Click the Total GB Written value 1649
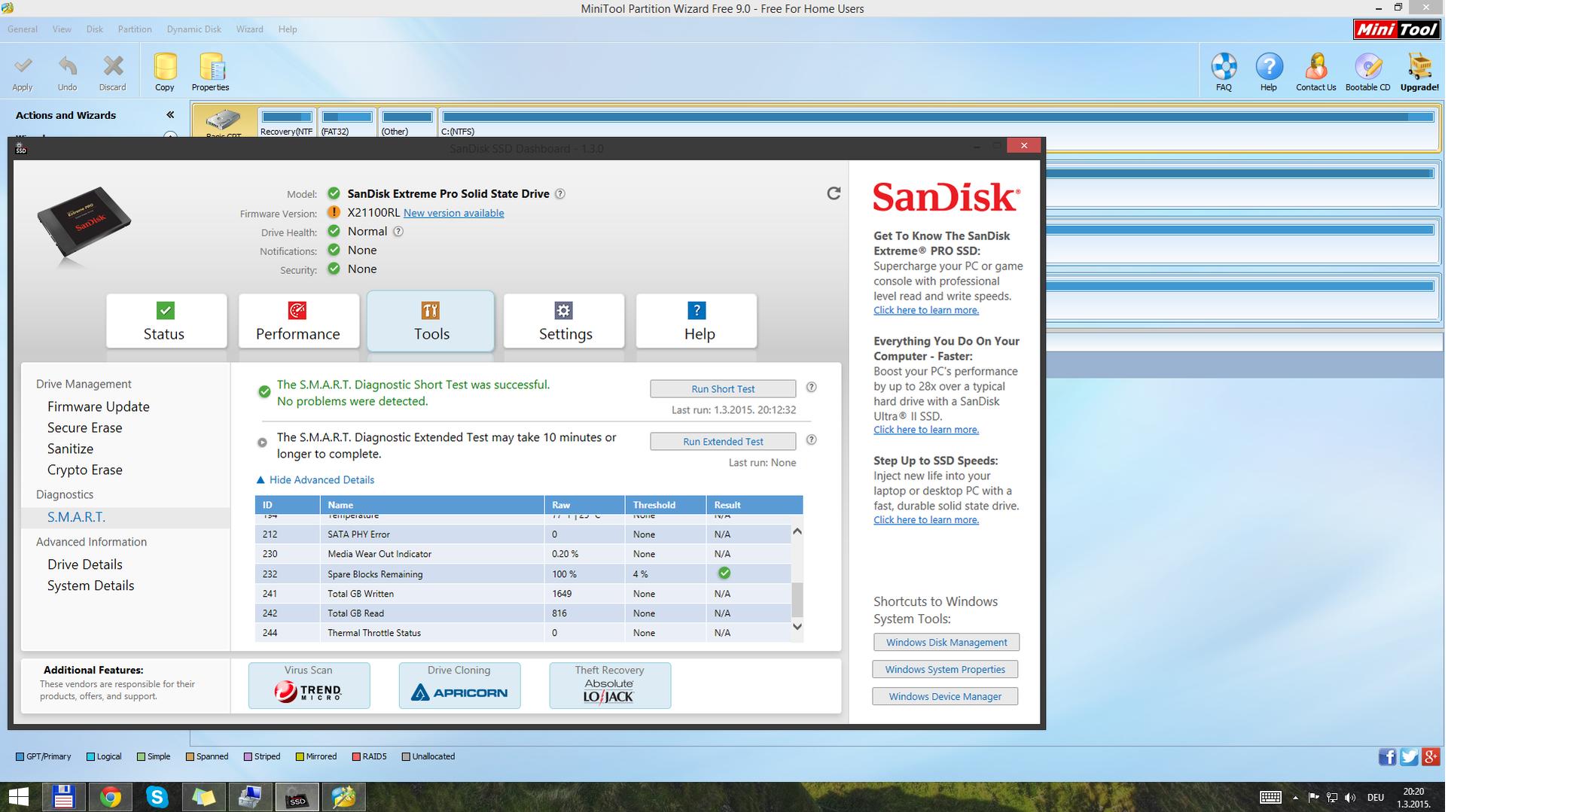Image resolution: width=1579 pixels, height=812 pixels. [x=562, y=594]
